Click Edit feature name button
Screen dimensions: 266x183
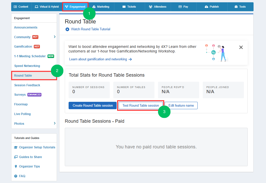tap(181, 106)
